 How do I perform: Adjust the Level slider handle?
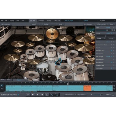click(107, 30)
